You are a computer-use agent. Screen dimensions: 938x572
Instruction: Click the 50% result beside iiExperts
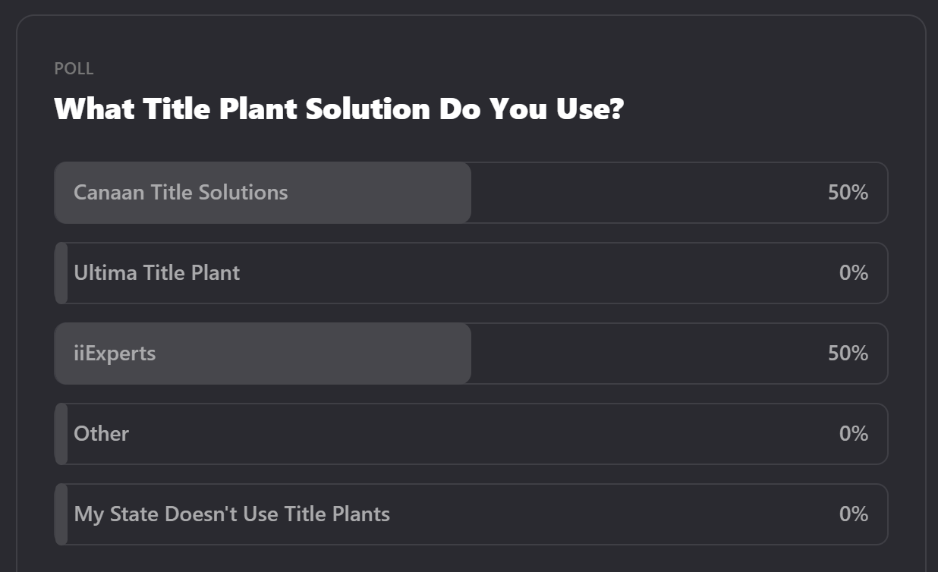point(848,354)
